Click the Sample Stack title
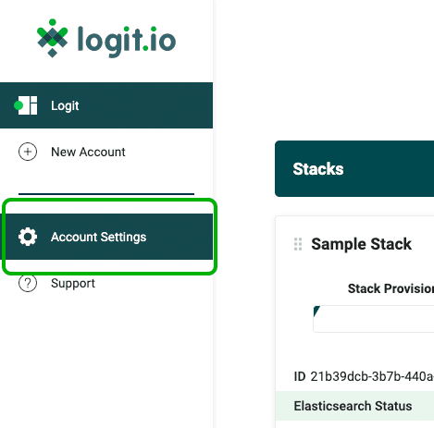 [x=362, y=244]
